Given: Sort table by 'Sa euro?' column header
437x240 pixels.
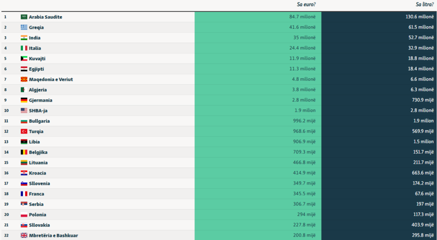Looking at the screenshot, I should click(x=306, y=5).
